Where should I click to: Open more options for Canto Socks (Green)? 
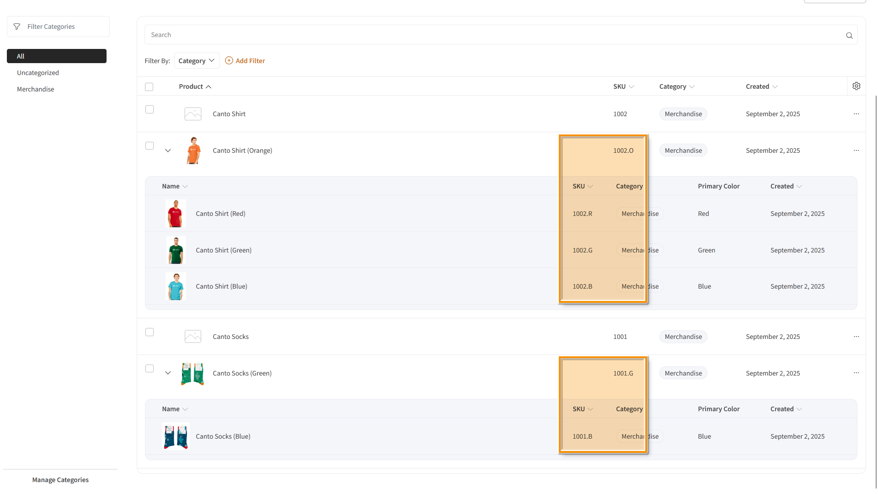(x=856, y=373)
